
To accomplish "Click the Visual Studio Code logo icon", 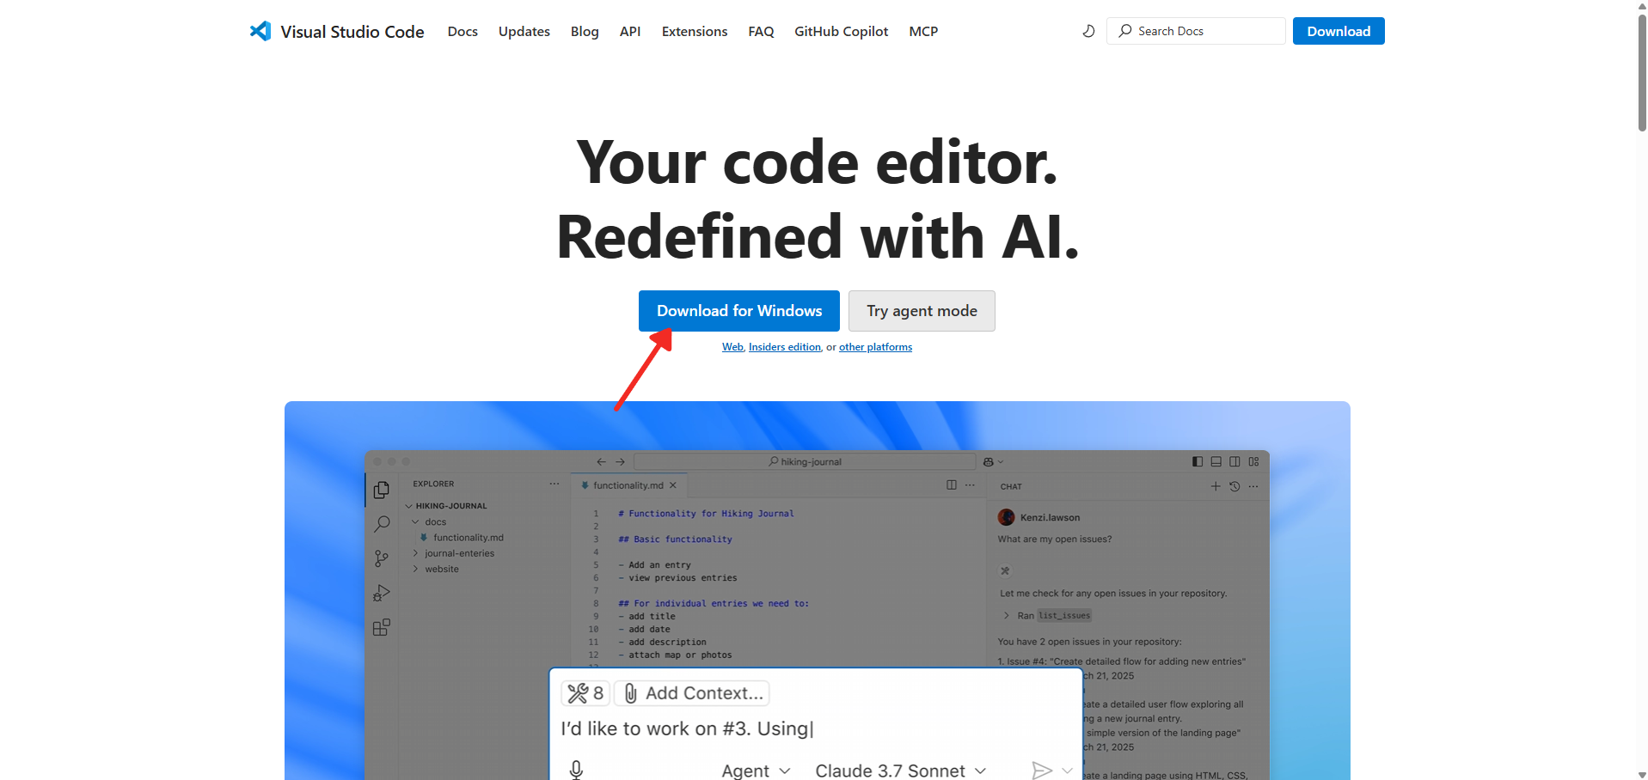I will point(260,31).
